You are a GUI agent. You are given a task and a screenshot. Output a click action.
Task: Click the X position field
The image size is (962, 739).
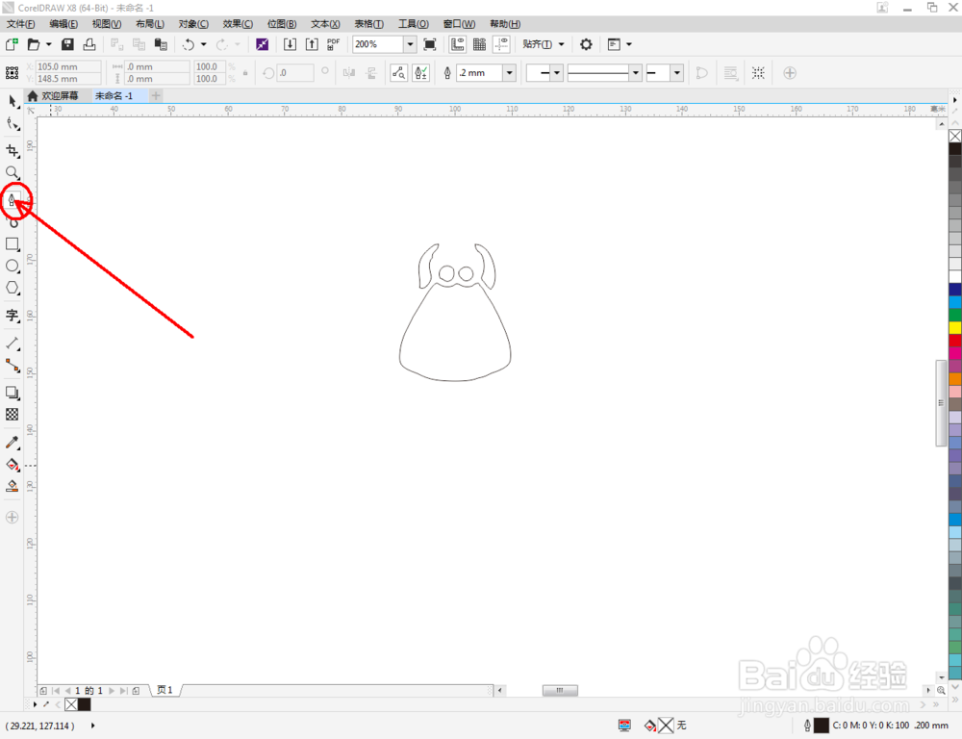[68, 66]
